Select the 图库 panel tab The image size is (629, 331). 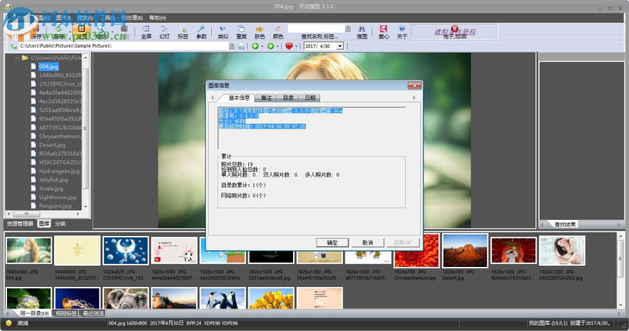point(44,224)
